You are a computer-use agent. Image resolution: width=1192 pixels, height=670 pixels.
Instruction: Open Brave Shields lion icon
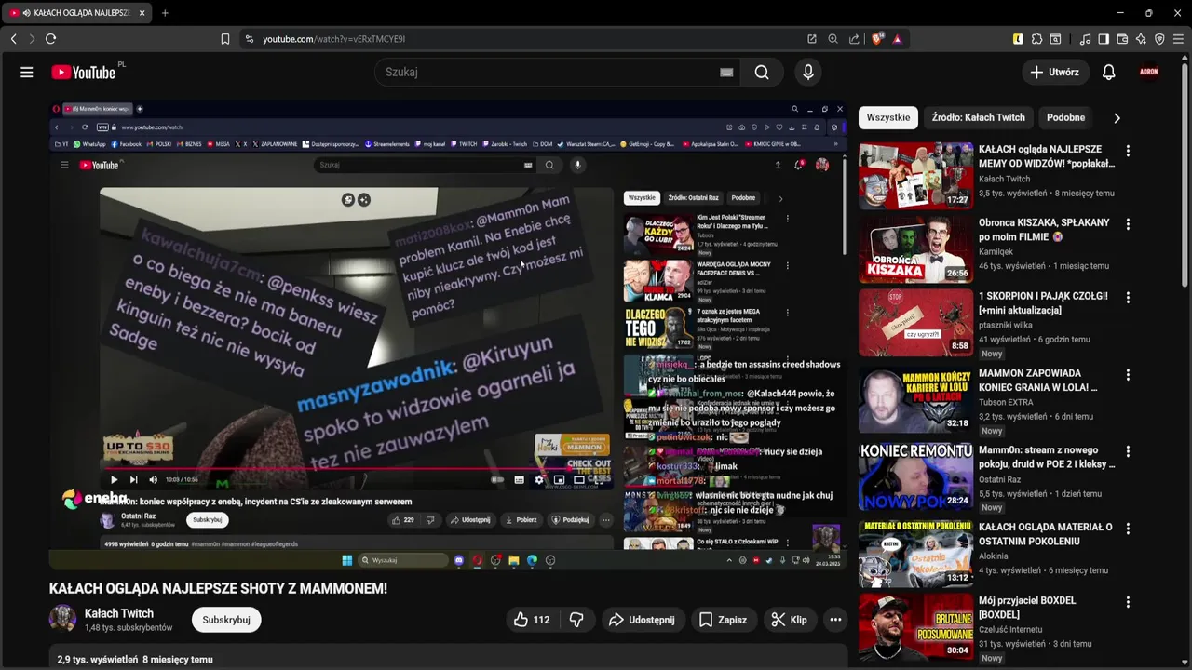[876, 39]
